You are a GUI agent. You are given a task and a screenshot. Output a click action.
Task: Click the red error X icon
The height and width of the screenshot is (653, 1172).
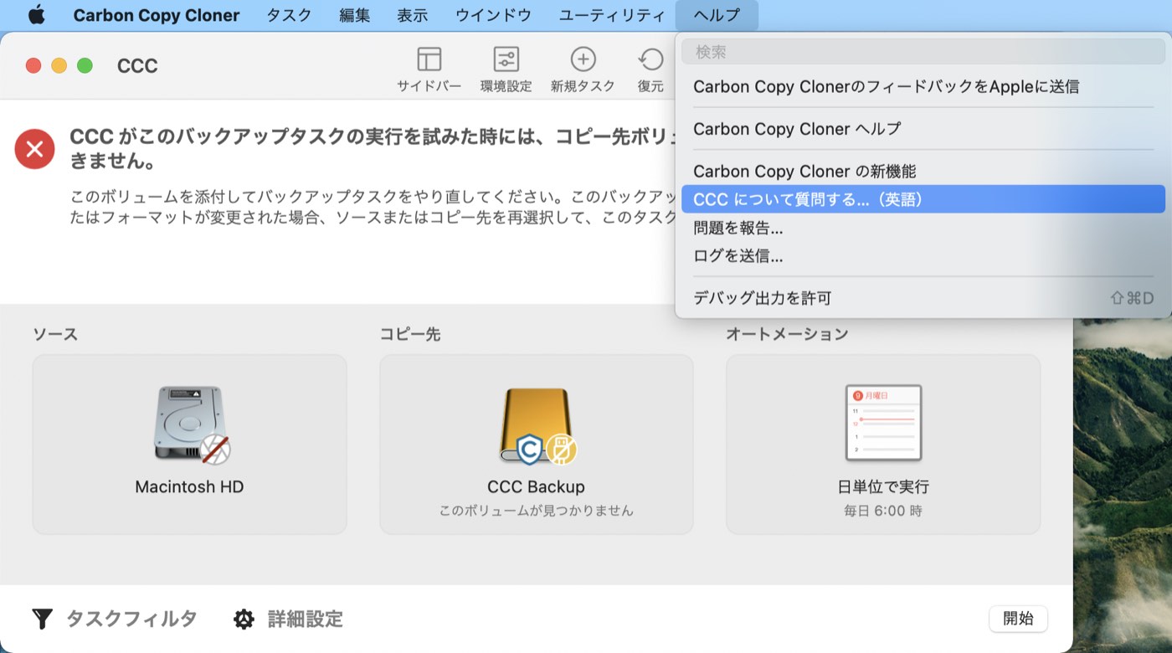[35, 150]
